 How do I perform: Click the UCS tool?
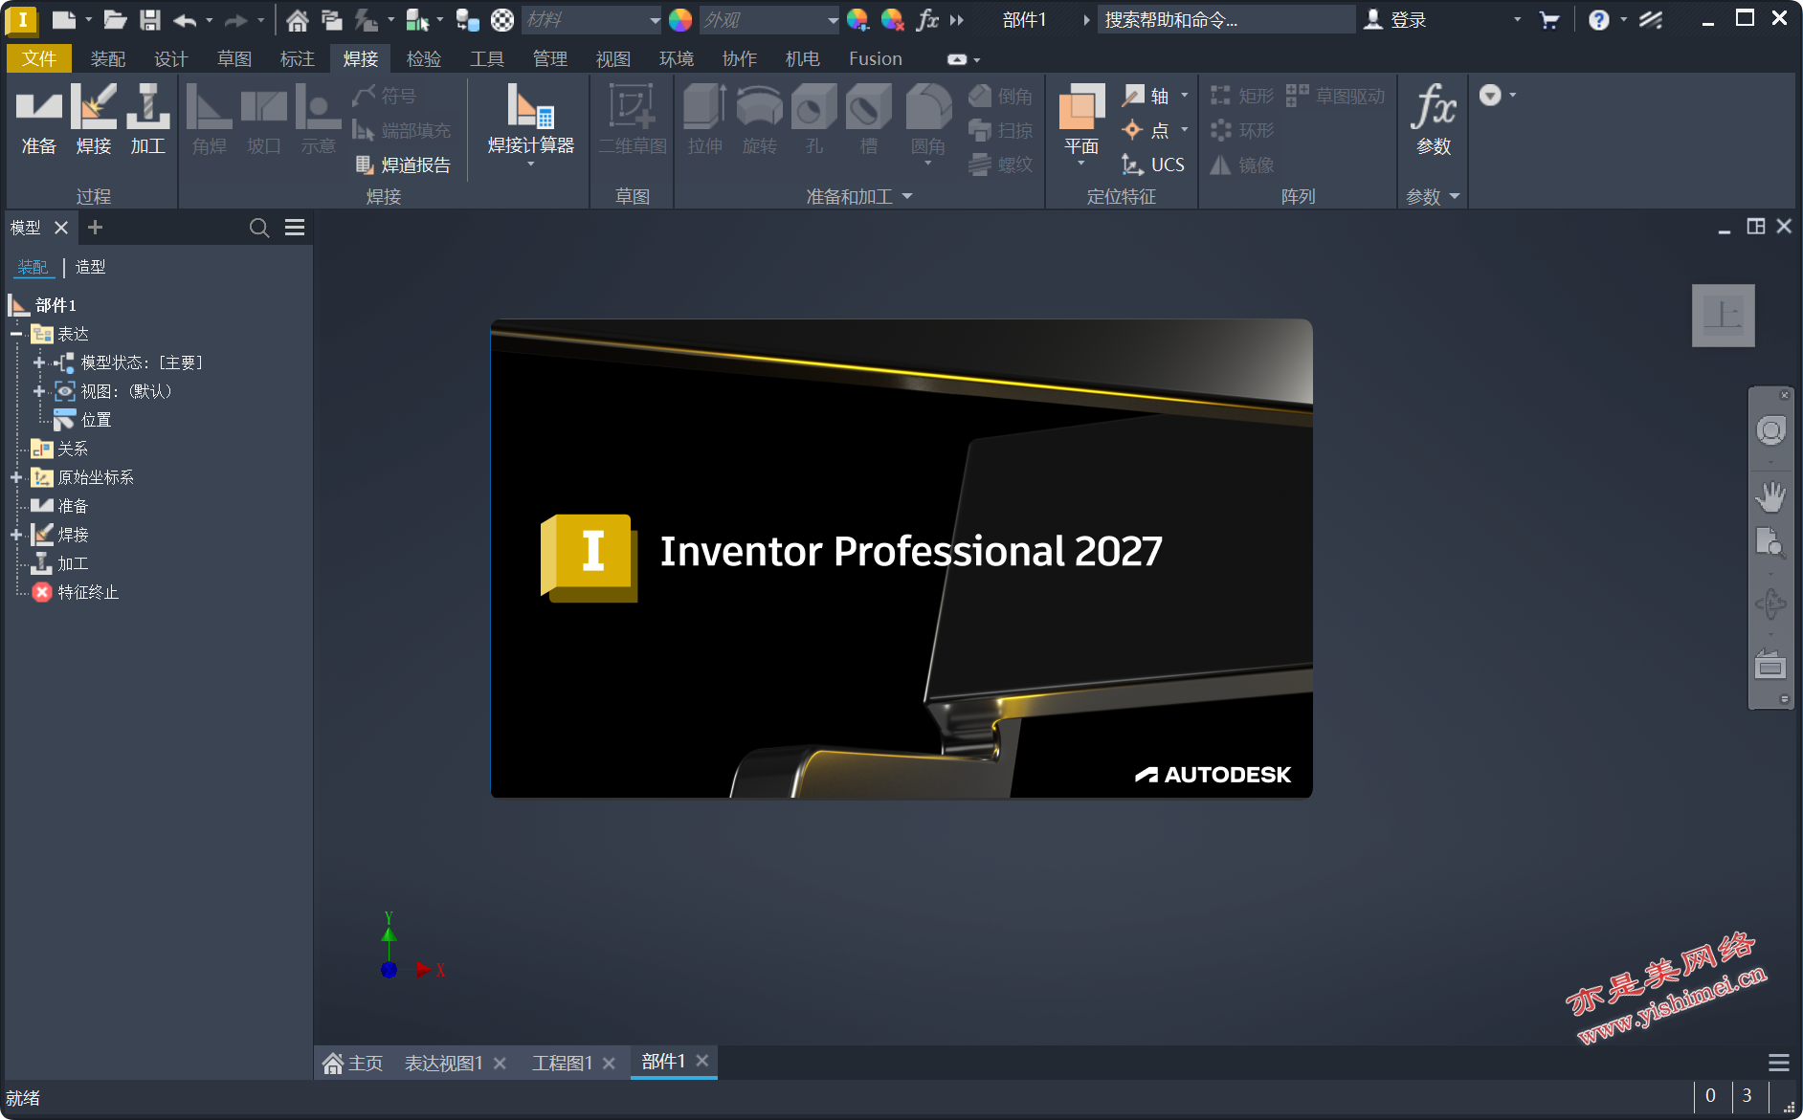pos(1153,165)
